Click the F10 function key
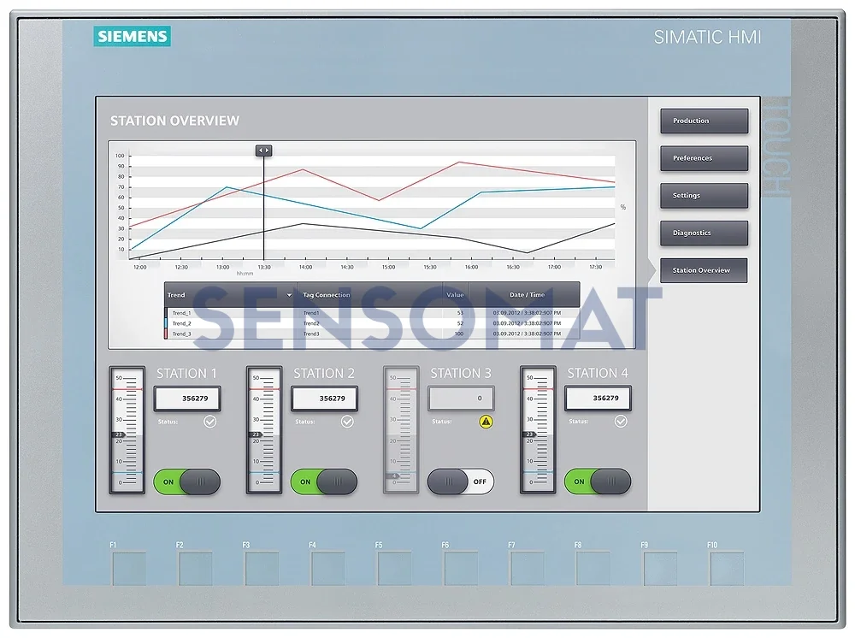855x638 pixels. 727,569
